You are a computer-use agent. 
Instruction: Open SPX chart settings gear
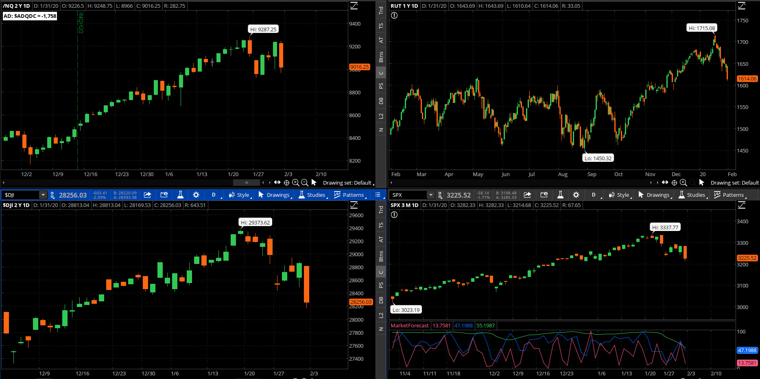tap(576, 195)
